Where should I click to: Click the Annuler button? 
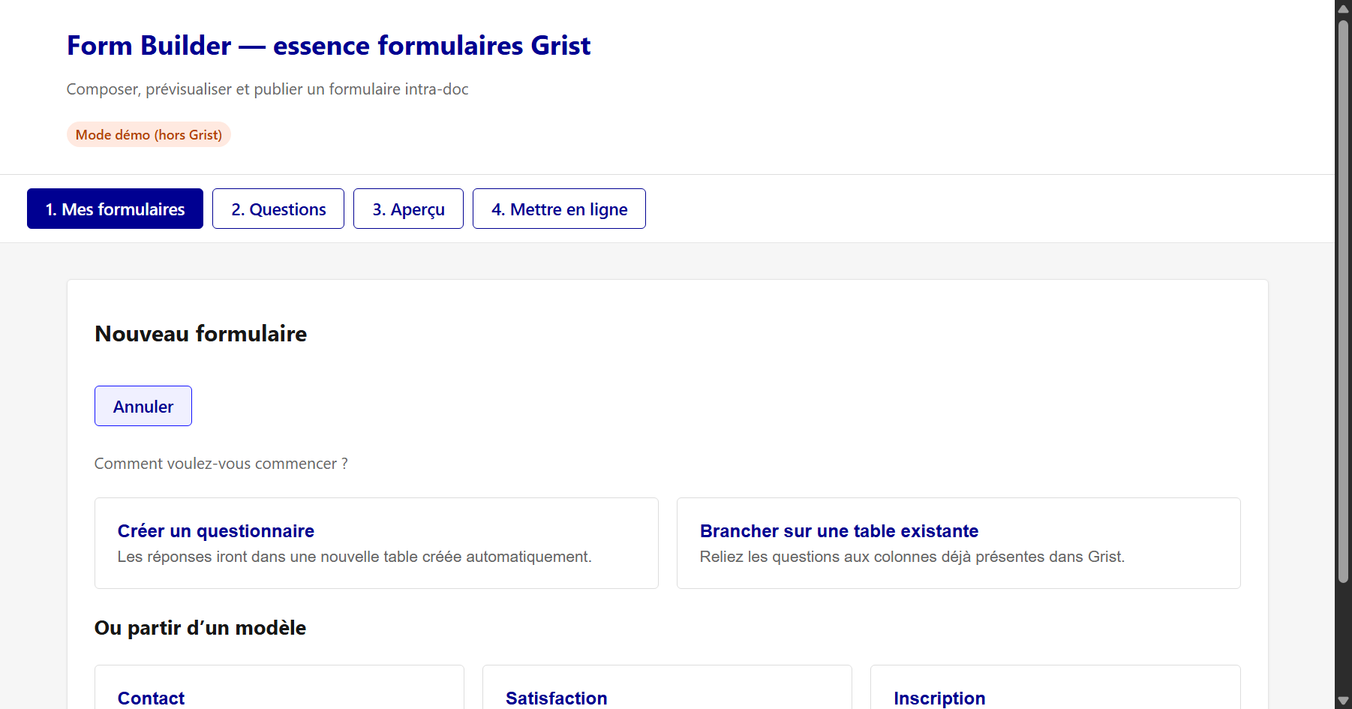point(143,406)
